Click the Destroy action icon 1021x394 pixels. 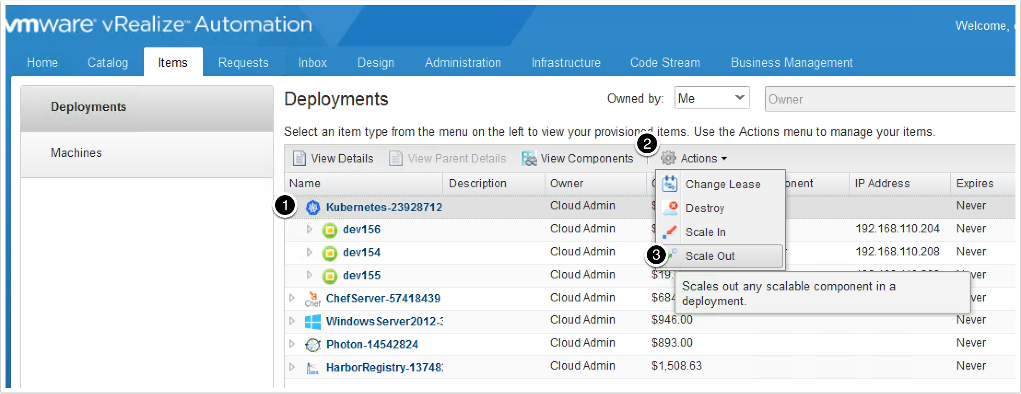click(670, 208)
